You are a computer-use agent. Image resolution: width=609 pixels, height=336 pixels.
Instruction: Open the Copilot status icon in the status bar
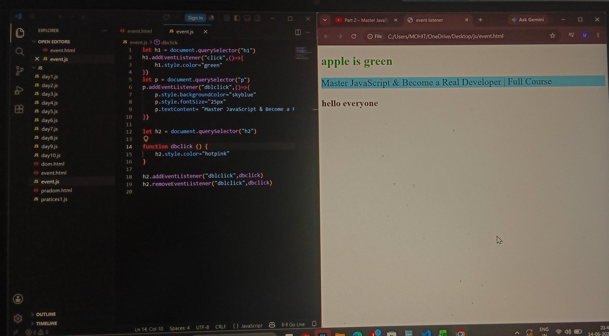[272, 324]
